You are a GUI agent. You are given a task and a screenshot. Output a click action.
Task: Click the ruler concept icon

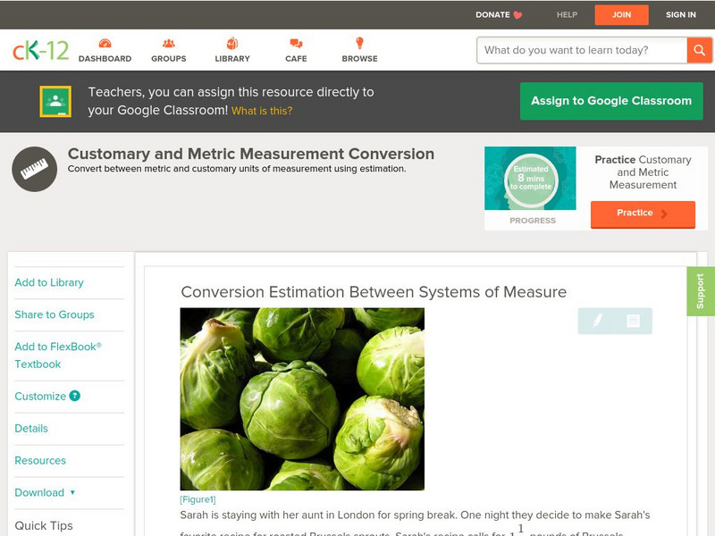(x=35, y=169)
